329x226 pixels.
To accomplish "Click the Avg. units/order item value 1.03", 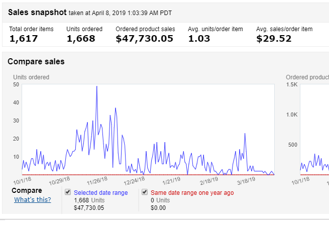I will pyautogui.click(x=199, y=38).
